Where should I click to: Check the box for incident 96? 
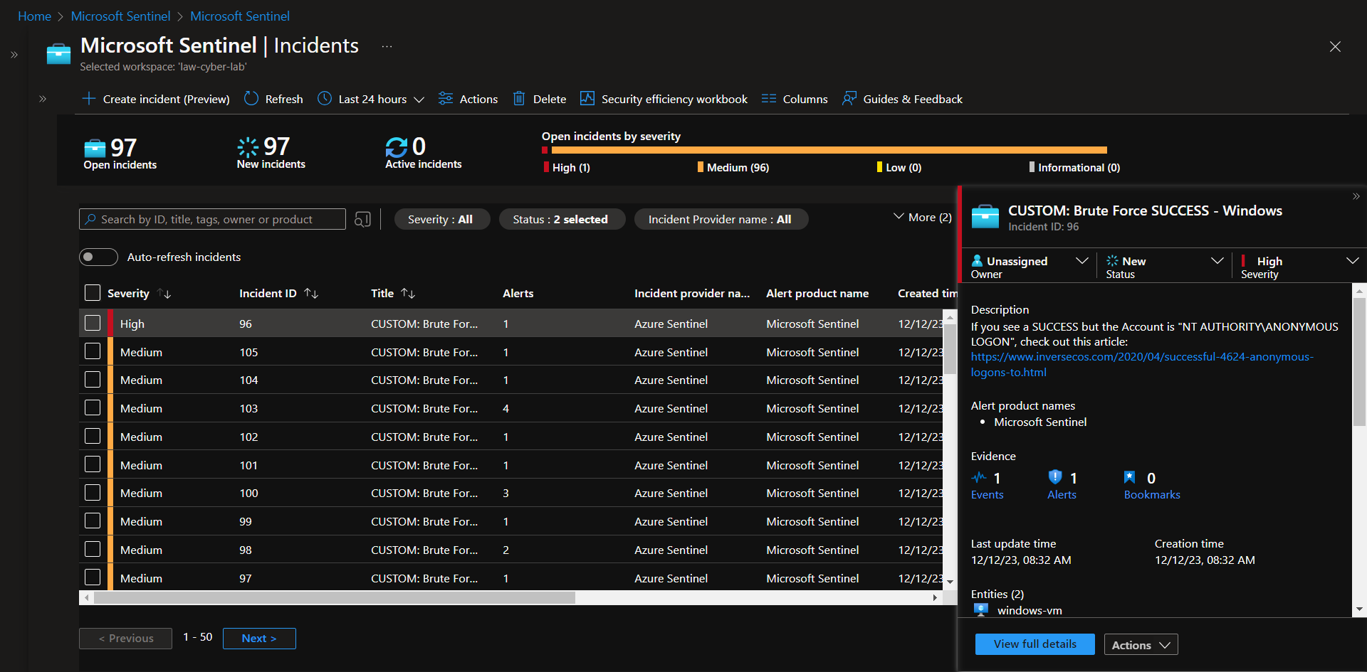93,323
